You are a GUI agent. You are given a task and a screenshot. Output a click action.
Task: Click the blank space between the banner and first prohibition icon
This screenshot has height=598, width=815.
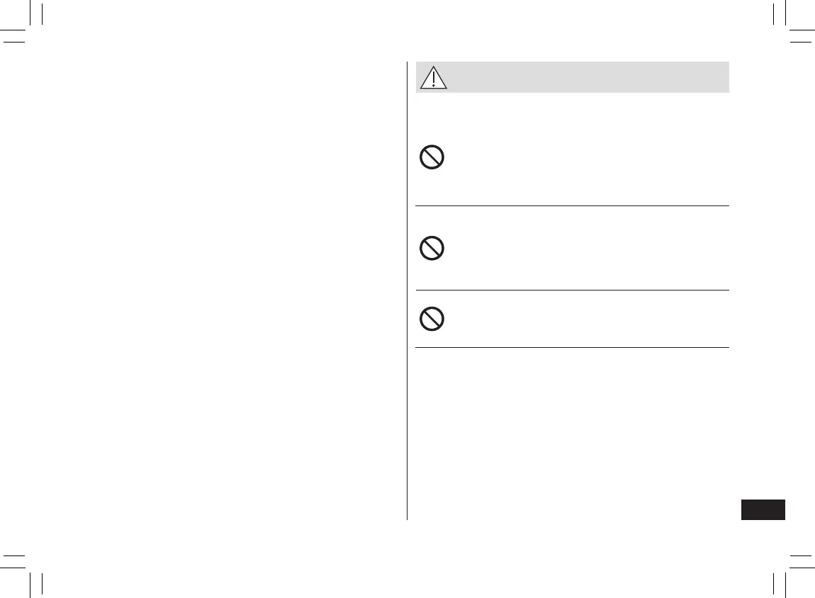click(572, 117)
